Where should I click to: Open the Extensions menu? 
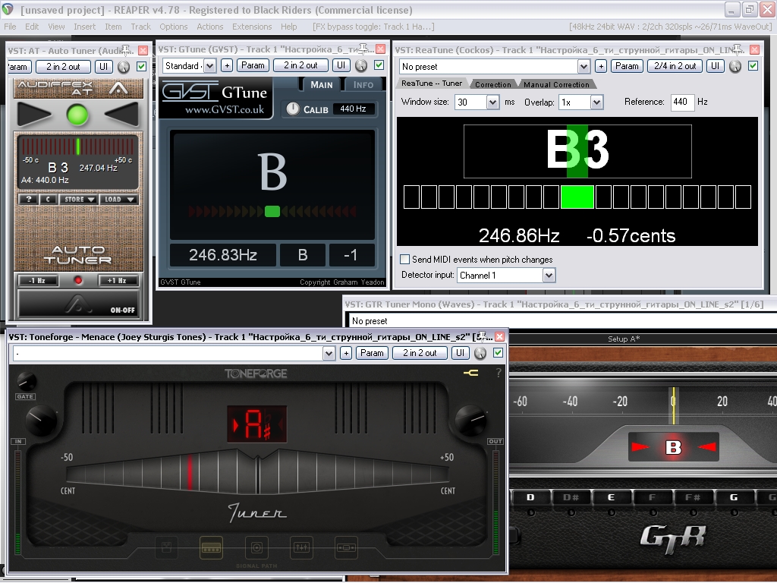(252, 27)
